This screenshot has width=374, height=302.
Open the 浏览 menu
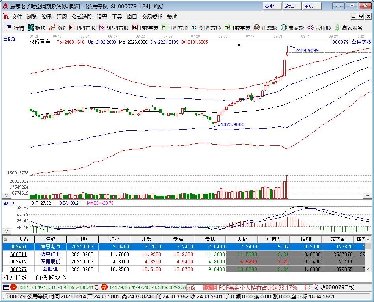(x=32, y=17)
